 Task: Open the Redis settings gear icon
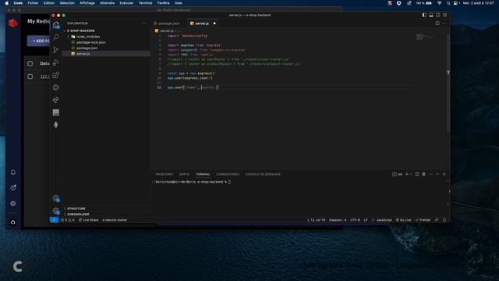click(x=13, y=203)
